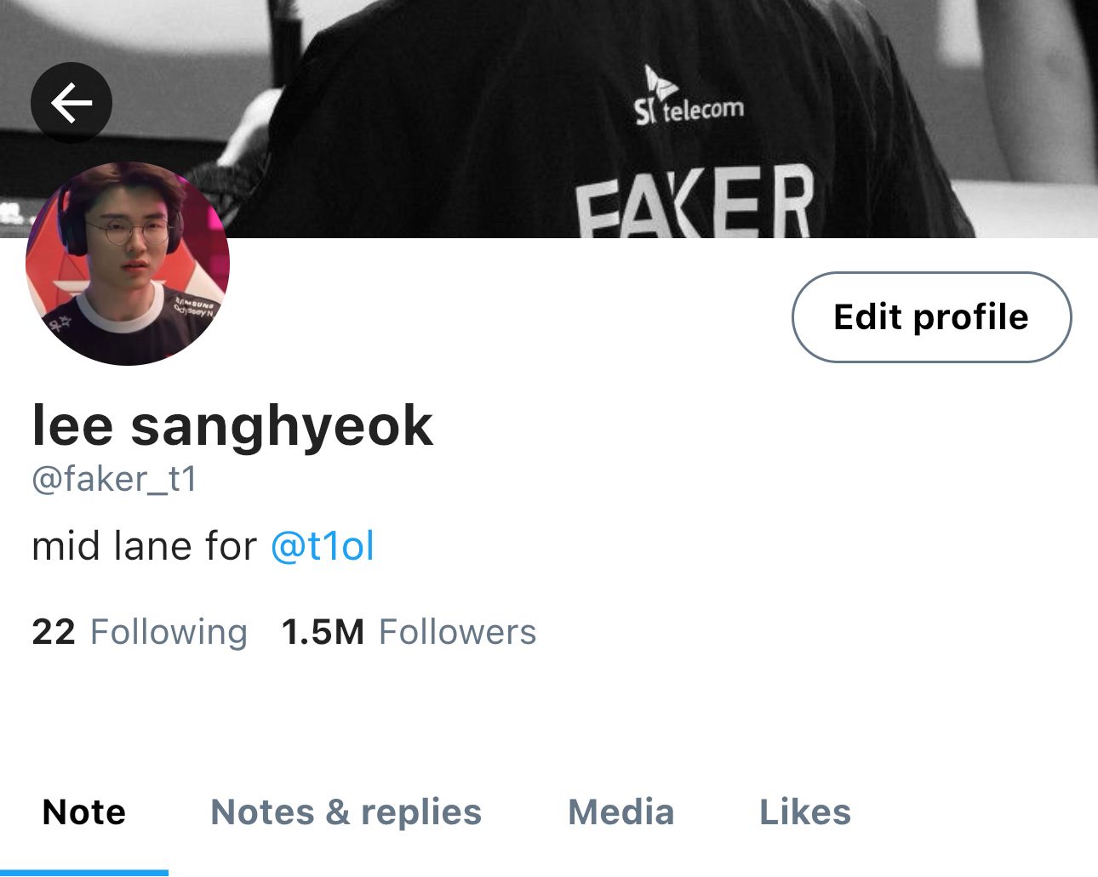Select the display name lee sanghyeok
This screenshot has width=1098, height=877.
point(232,425)
